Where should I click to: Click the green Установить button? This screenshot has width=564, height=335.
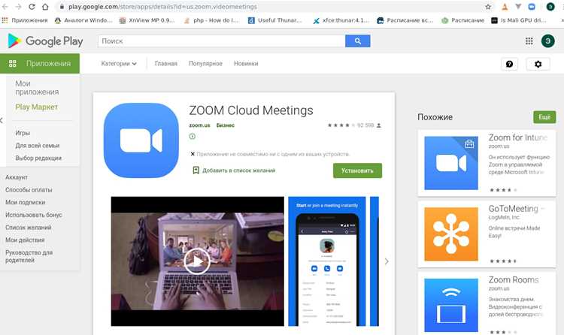pyautogui.click(x=357, y=171)
